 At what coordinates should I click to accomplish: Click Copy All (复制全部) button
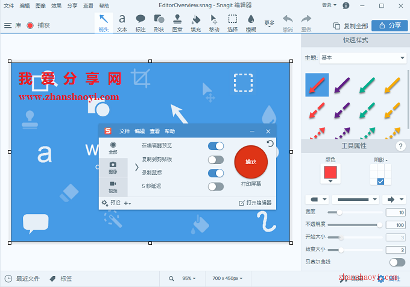click(350, 26)
